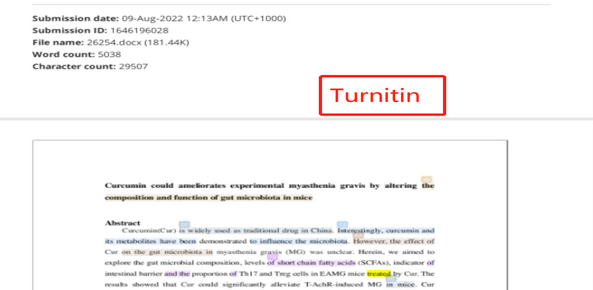Click the 'Submission date:' label
593x290 pixels.
pyautogui.click(x=76, y=18)
